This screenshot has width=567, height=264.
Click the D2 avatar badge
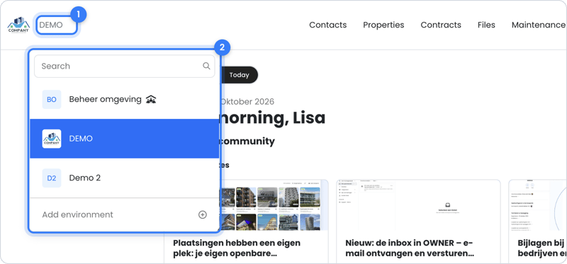tap(52, 178)
